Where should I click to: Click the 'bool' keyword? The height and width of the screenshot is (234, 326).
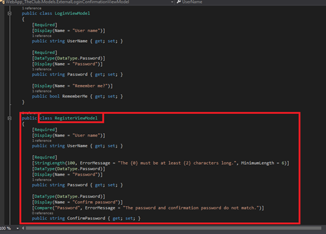click(55, 97)
